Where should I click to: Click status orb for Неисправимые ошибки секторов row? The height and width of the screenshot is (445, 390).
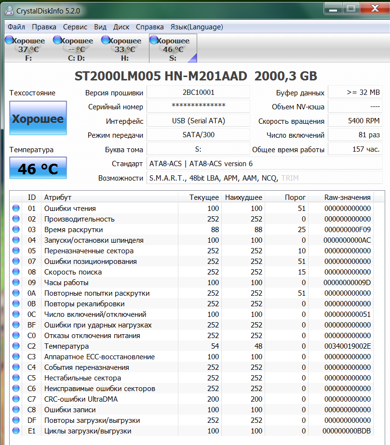(x=16, y=388)
